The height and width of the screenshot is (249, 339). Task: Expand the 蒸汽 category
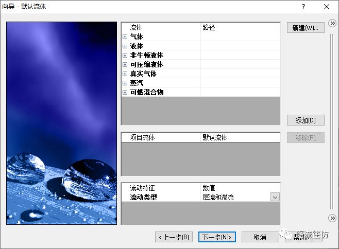tap(125, 83)
